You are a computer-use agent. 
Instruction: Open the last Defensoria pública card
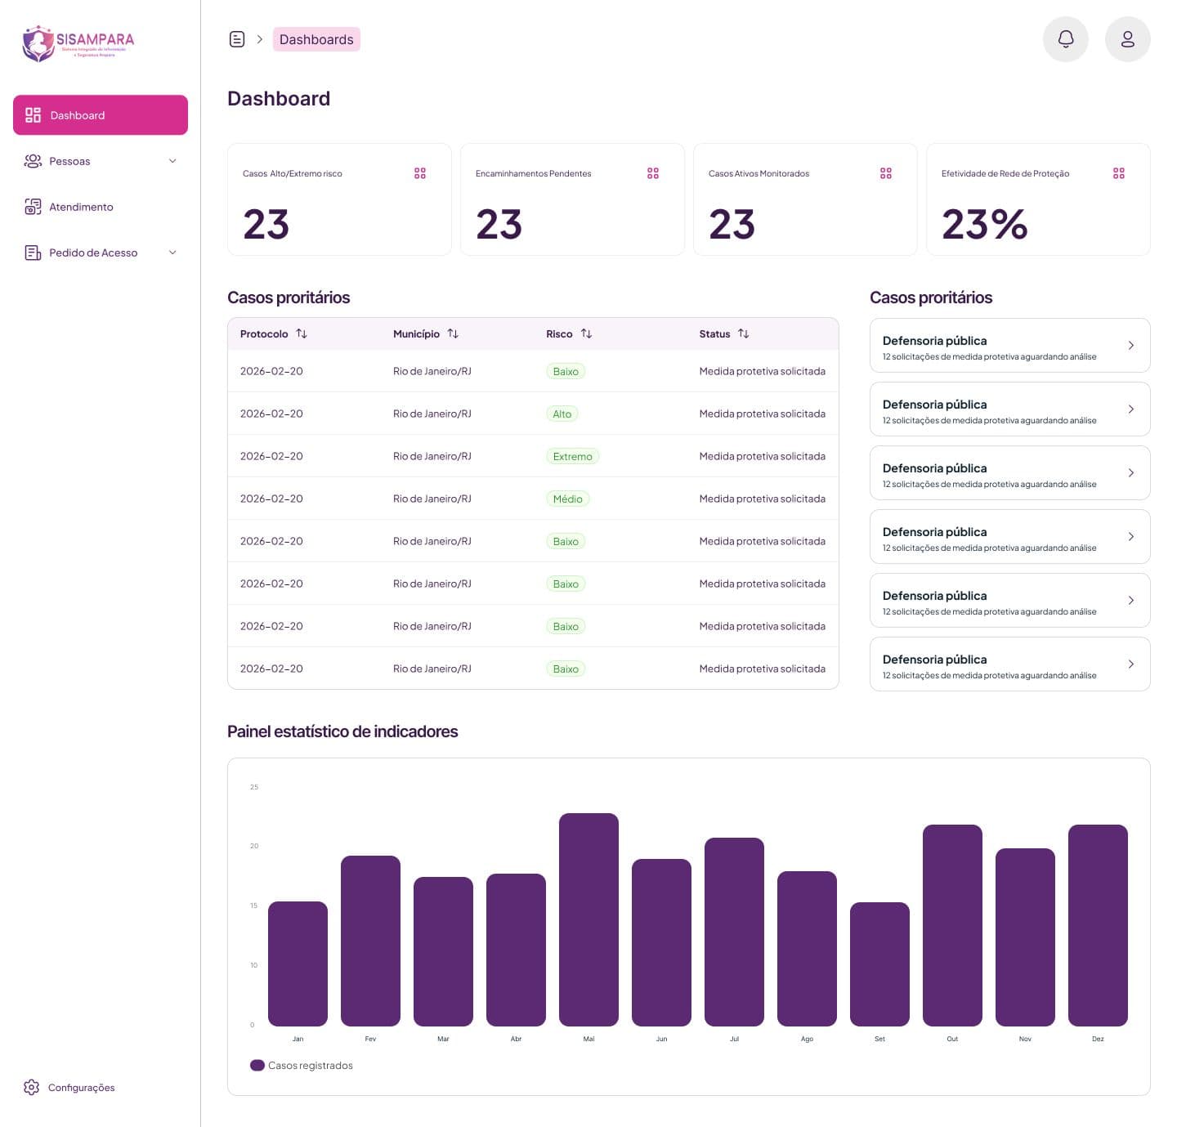tap(1009, 664)
